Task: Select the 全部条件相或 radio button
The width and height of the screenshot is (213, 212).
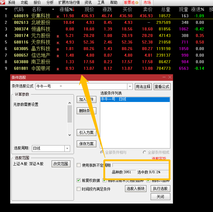Action: pos(144,152)
